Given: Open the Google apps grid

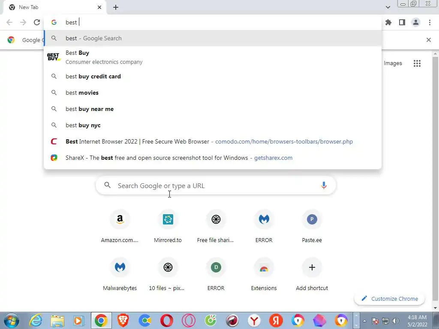Looking at the screenshot, I should tap(417, 63).
